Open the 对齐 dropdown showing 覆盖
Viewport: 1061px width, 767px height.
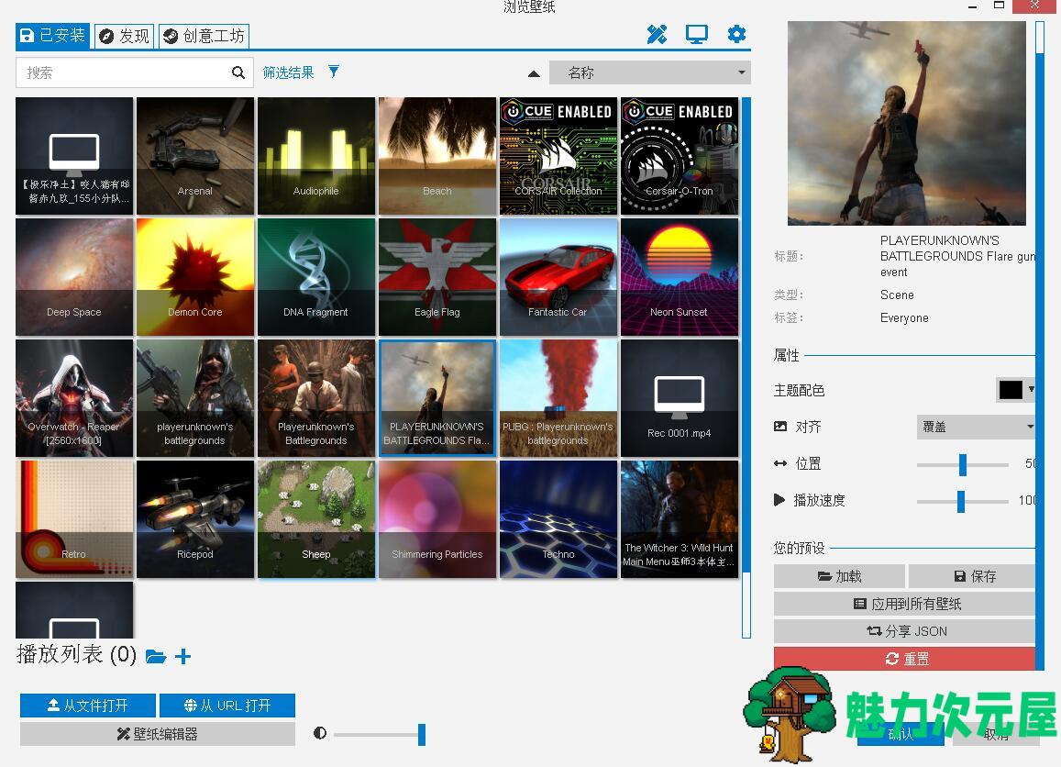(x=976, y=427)
